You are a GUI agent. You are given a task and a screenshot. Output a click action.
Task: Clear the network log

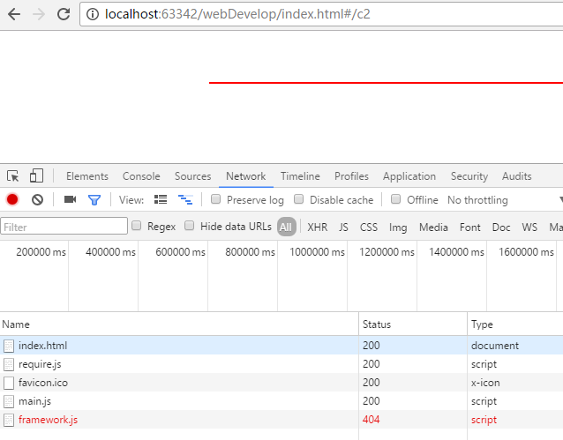tap(37, 199)
